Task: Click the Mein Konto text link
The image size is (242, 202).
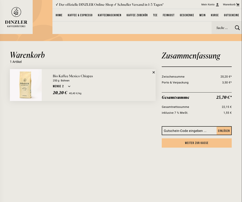Action: pyautogui.click(x=208, y=4)
